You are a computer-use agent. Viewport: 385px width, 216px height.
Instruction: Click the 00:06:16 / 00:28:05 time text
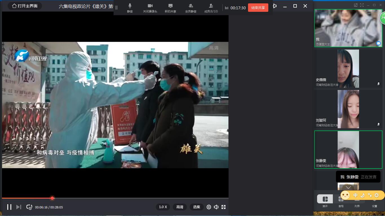pyautogui.click(x=49, y=207)
